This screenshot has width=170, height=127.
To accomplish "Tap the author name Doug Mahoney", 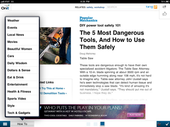I will pos(87,54).
